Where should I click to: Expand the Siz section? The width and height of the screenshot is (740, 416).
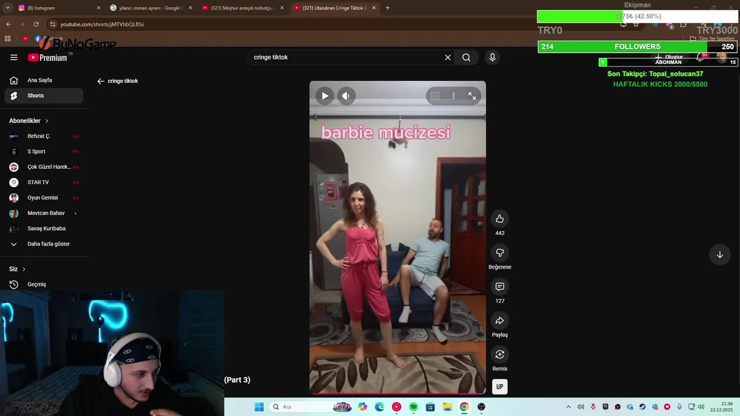point(17,269)
